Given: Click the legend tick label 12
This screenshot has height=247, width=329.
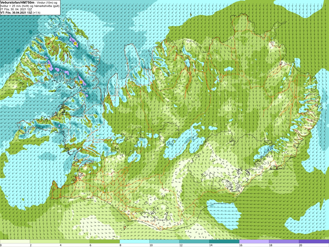Looking at the screenshot, I should (x=181, y=245).
